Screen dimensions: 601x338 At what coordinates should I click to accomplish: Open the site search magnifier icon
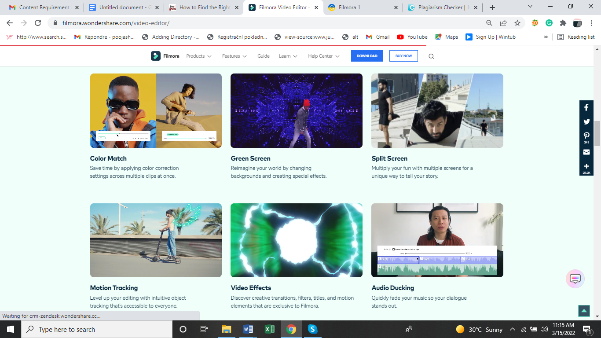point(431,56)
